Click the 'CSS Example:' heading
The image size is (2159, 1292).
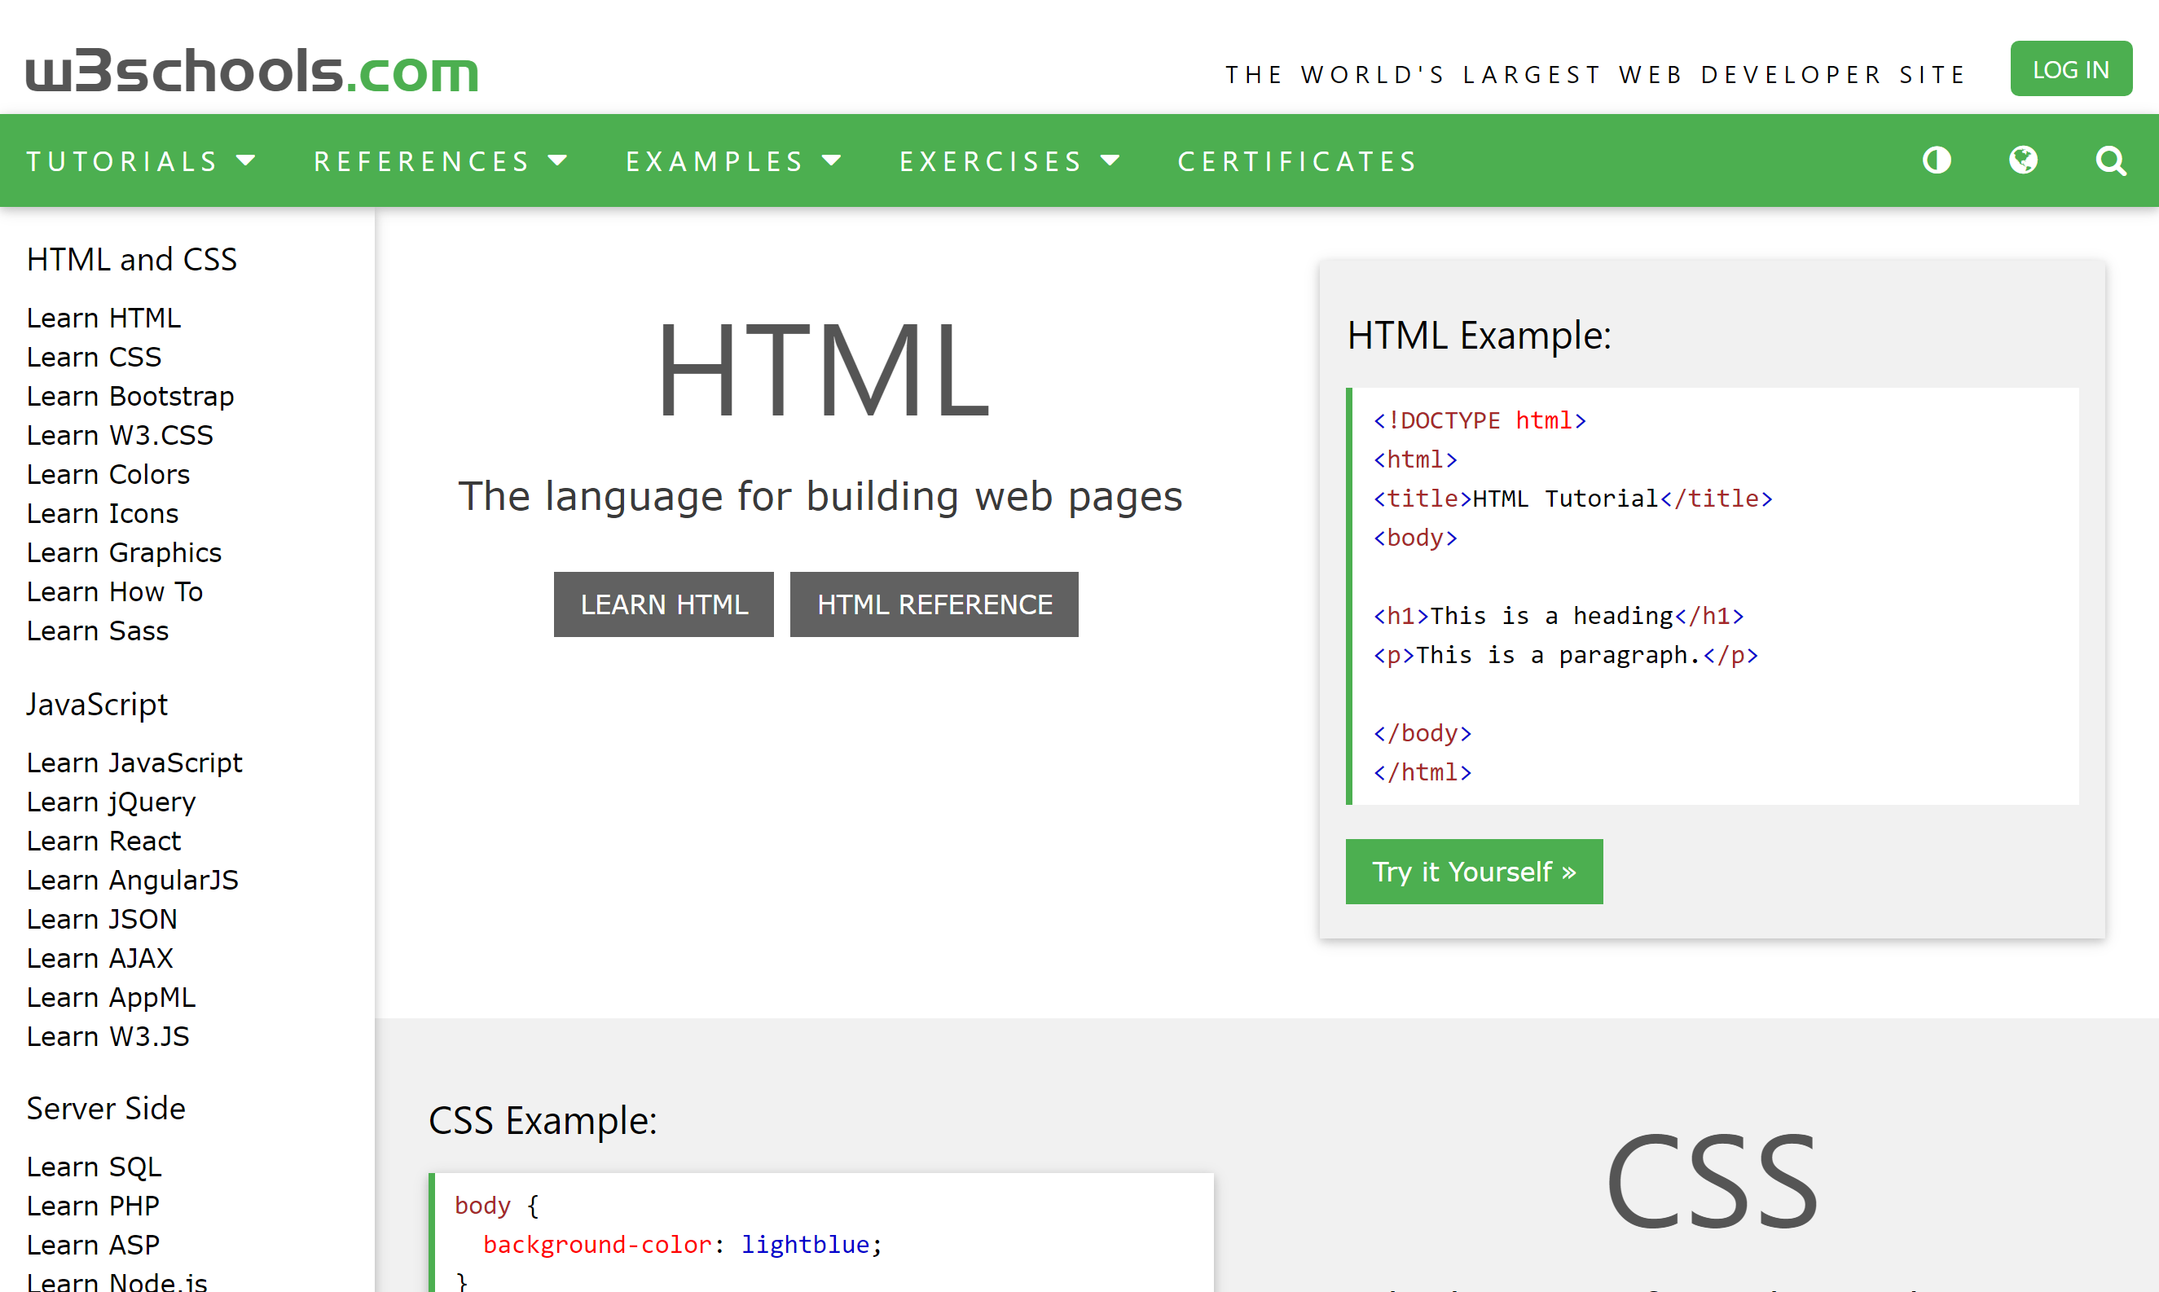[x=543, y=1120]
